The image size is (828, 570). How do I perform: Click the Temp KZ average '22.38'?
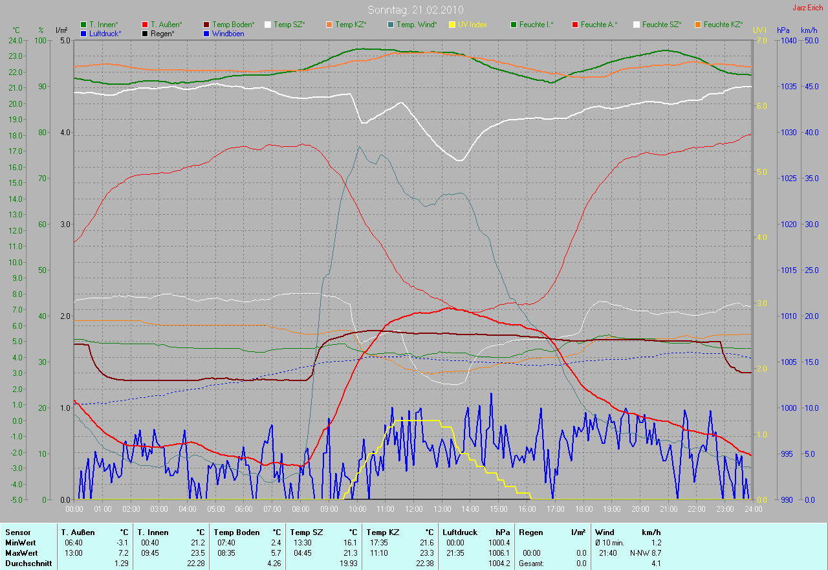pyautogui.click(x=424, y=564)
